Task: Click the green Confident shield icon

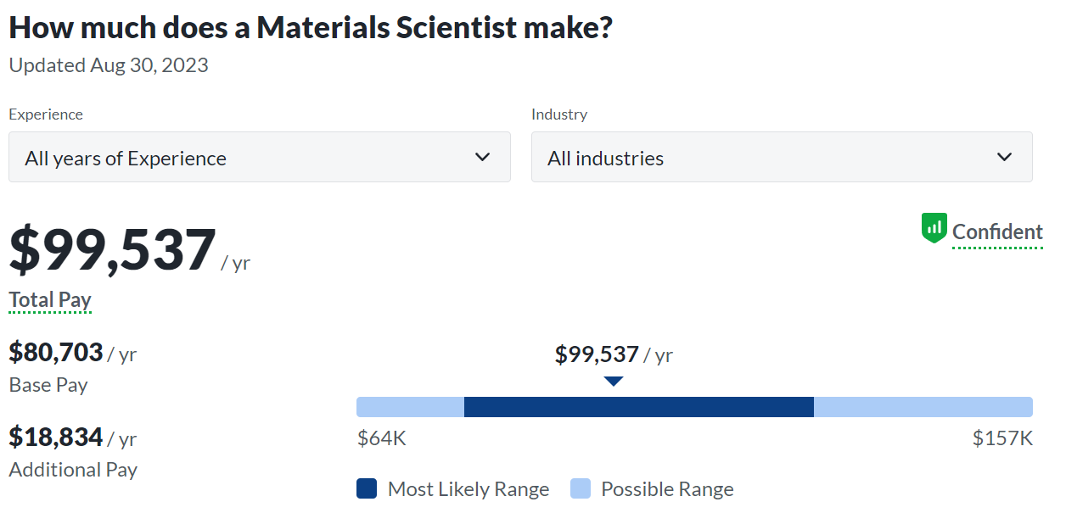Action: [934, 229]
